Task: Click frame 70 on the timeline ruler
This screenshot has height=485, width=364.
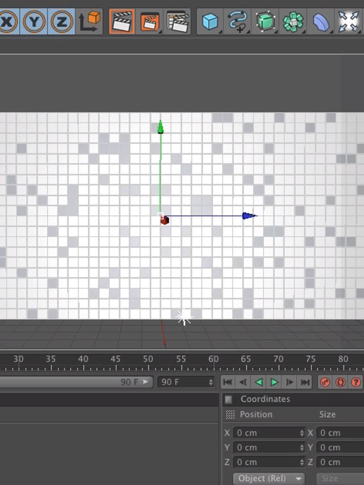Action: tap(278, 359)
